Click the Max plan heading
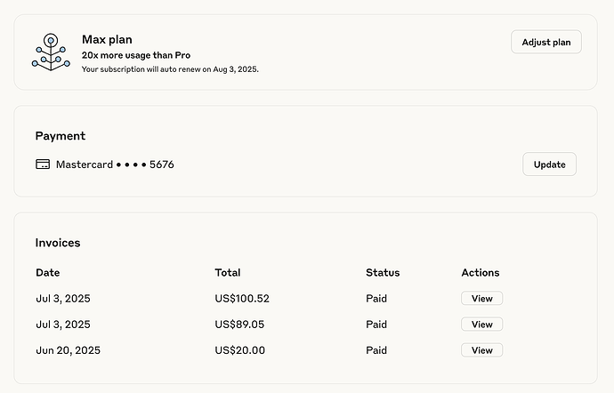The image size is (614, 393). coord(107,39)
